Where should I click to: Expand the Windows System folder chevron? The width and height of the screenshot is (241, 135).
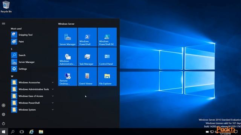point(53,110)
